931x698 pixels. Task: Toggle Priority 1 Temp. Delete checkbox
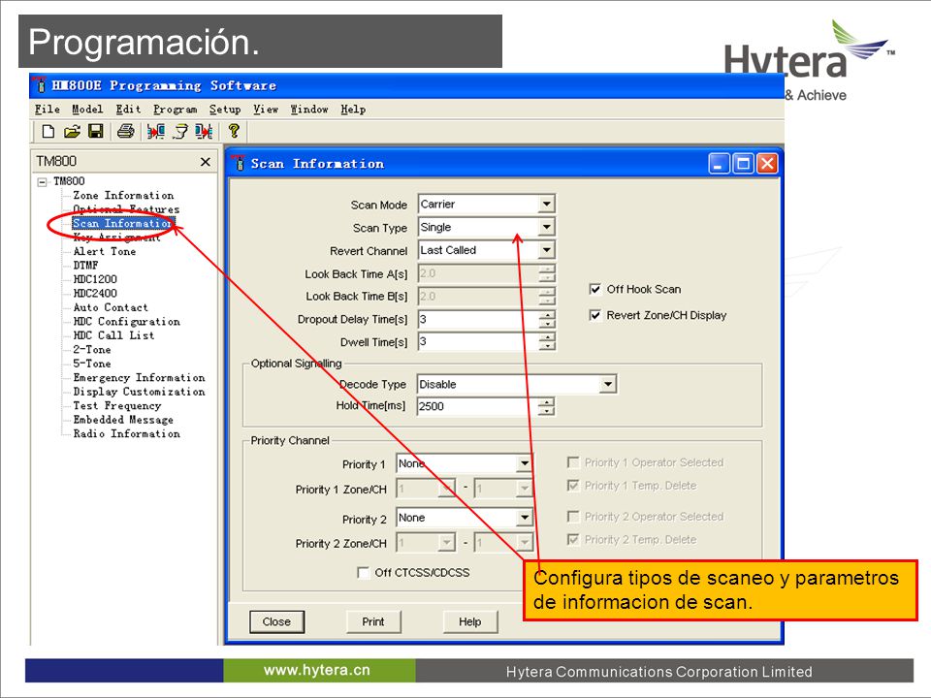pos(573,486)
